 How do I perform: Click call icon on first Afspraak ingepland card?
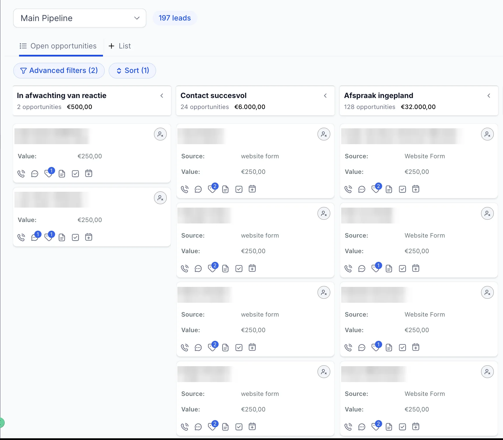348,189
